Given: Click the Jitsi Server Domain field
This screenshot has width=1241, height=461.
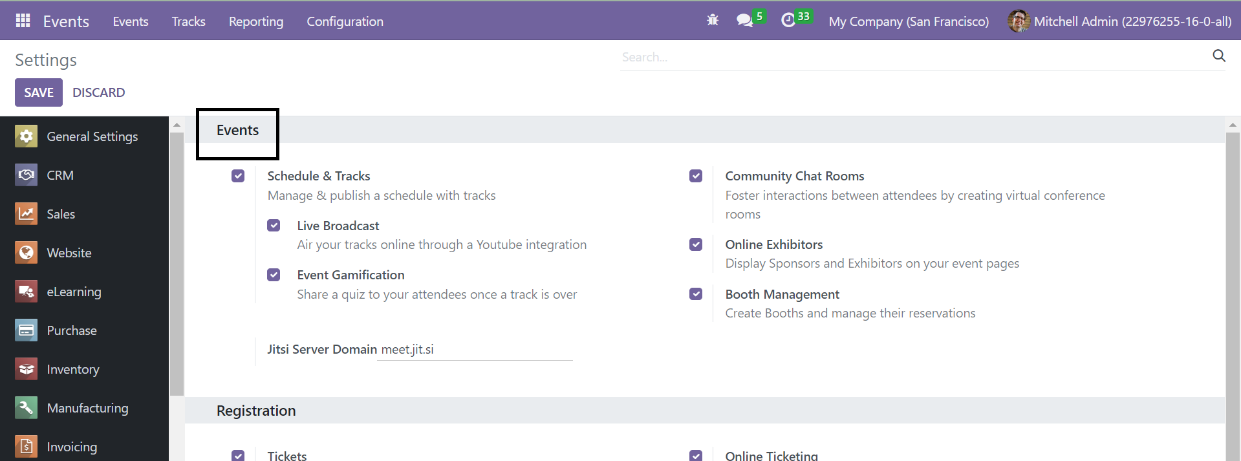Looking at the screenshot, I should [x=475, y=349].
